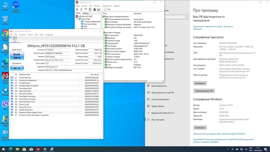
Task: Go back in AIDA64 toolbar
Action: coord(77,9)
